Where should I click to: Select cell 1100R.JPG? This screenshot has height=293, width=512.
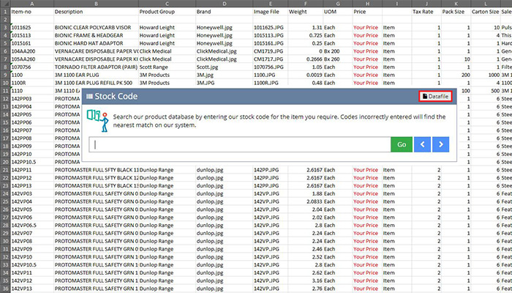[270, 83]
